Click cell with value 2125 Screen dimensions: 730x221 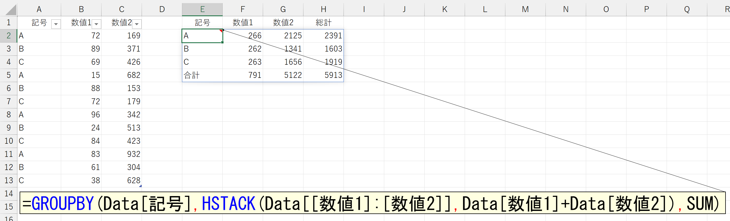pyautogui.click(x=283, y=36)
